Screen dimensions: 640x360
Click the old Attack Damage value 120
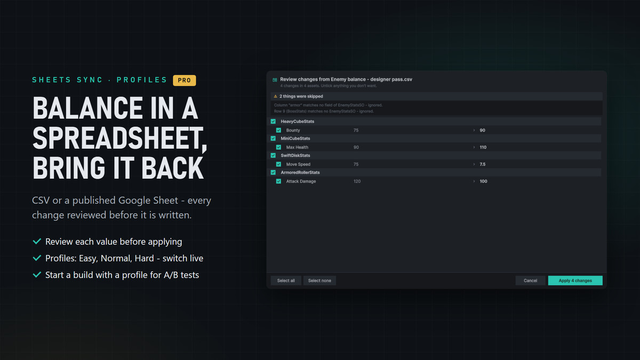click(x=357, y=181)
